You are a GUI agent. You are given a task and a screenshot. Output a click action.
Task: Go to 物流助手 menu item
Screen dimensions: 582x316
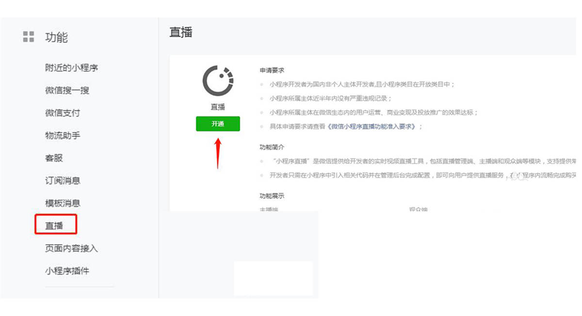63,135
